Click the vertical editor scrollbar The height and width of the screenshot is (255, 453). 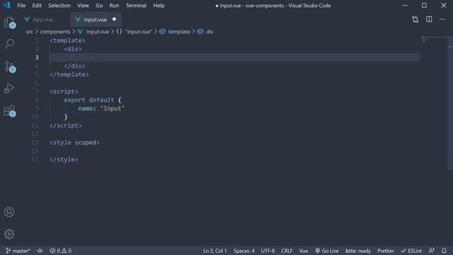coord(450,103)
